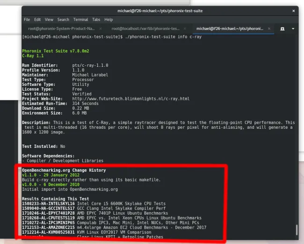Click the '6.0 MB' environment size

(80, 113)
